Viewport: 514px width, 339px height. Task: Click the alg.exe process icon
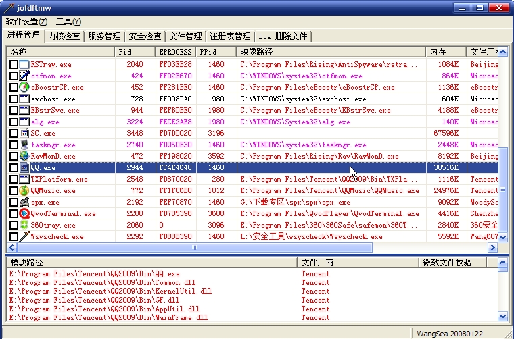click(x=24, y=122)
